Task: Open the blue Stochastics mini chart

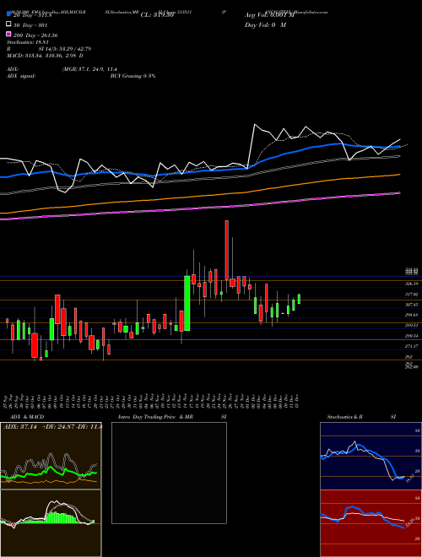Action: tap(371, 456)
